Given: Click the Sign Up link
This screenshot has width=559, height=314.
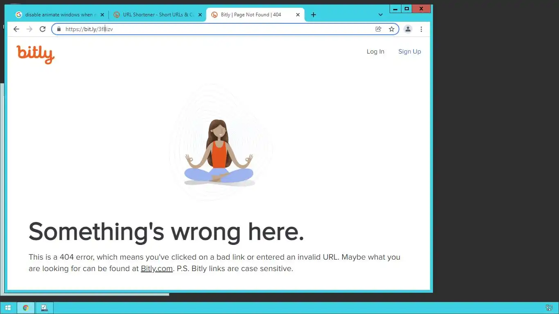Looking at the screenshot, I should click(410, 52).
